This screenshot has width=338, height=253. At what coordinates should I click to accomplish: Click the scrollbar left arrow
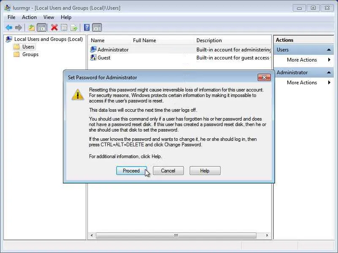[92, 235]
